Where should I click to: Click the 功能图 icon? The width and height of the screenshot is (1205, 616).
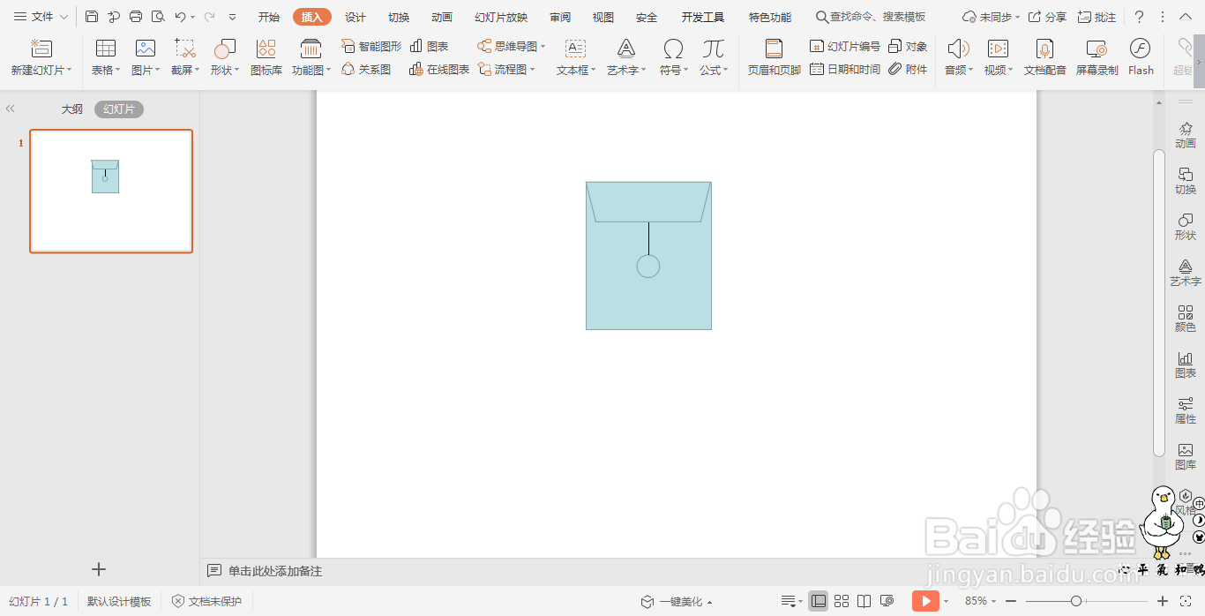[311, 57]
